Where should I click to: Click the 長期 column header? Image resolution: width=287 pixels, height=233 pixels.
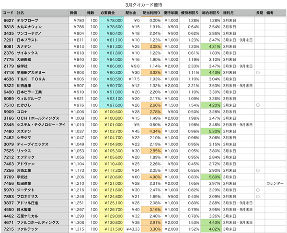260,13
